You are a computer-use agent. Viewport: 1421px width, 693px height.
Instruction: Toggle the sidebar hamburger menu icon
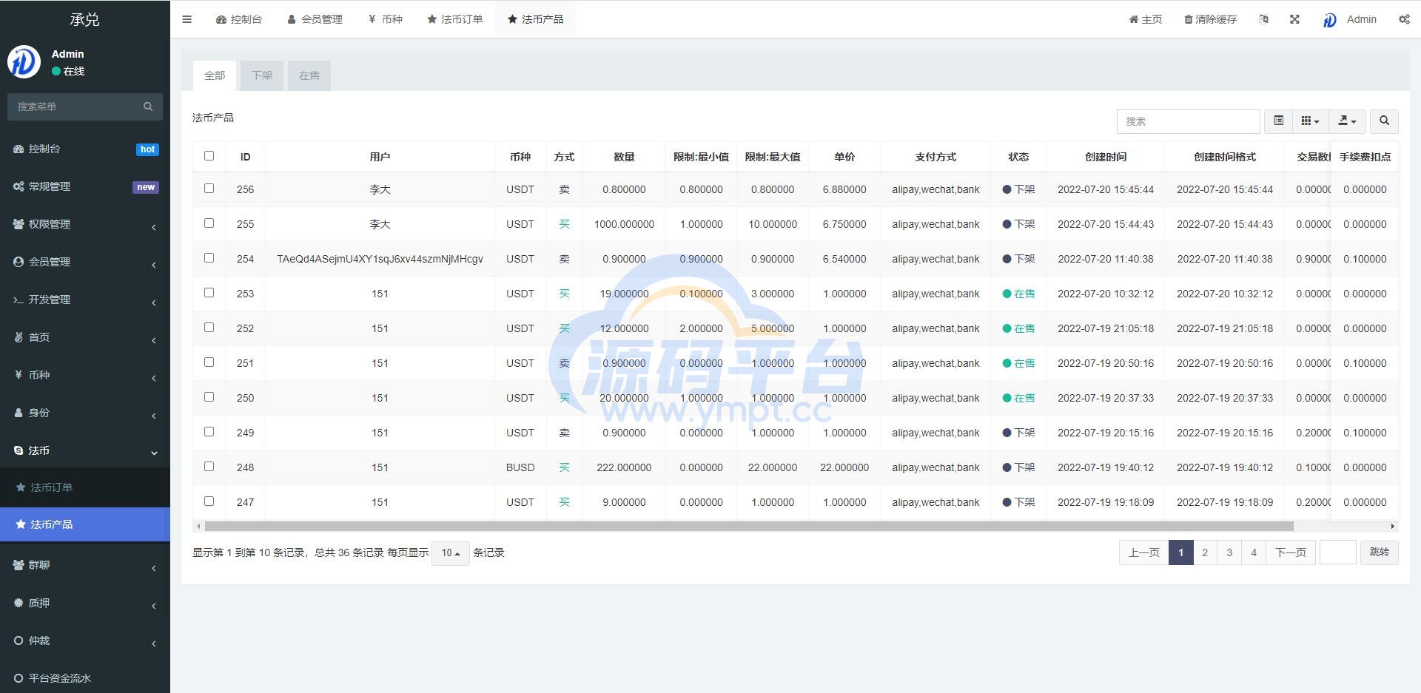click(x=187, y=19)
